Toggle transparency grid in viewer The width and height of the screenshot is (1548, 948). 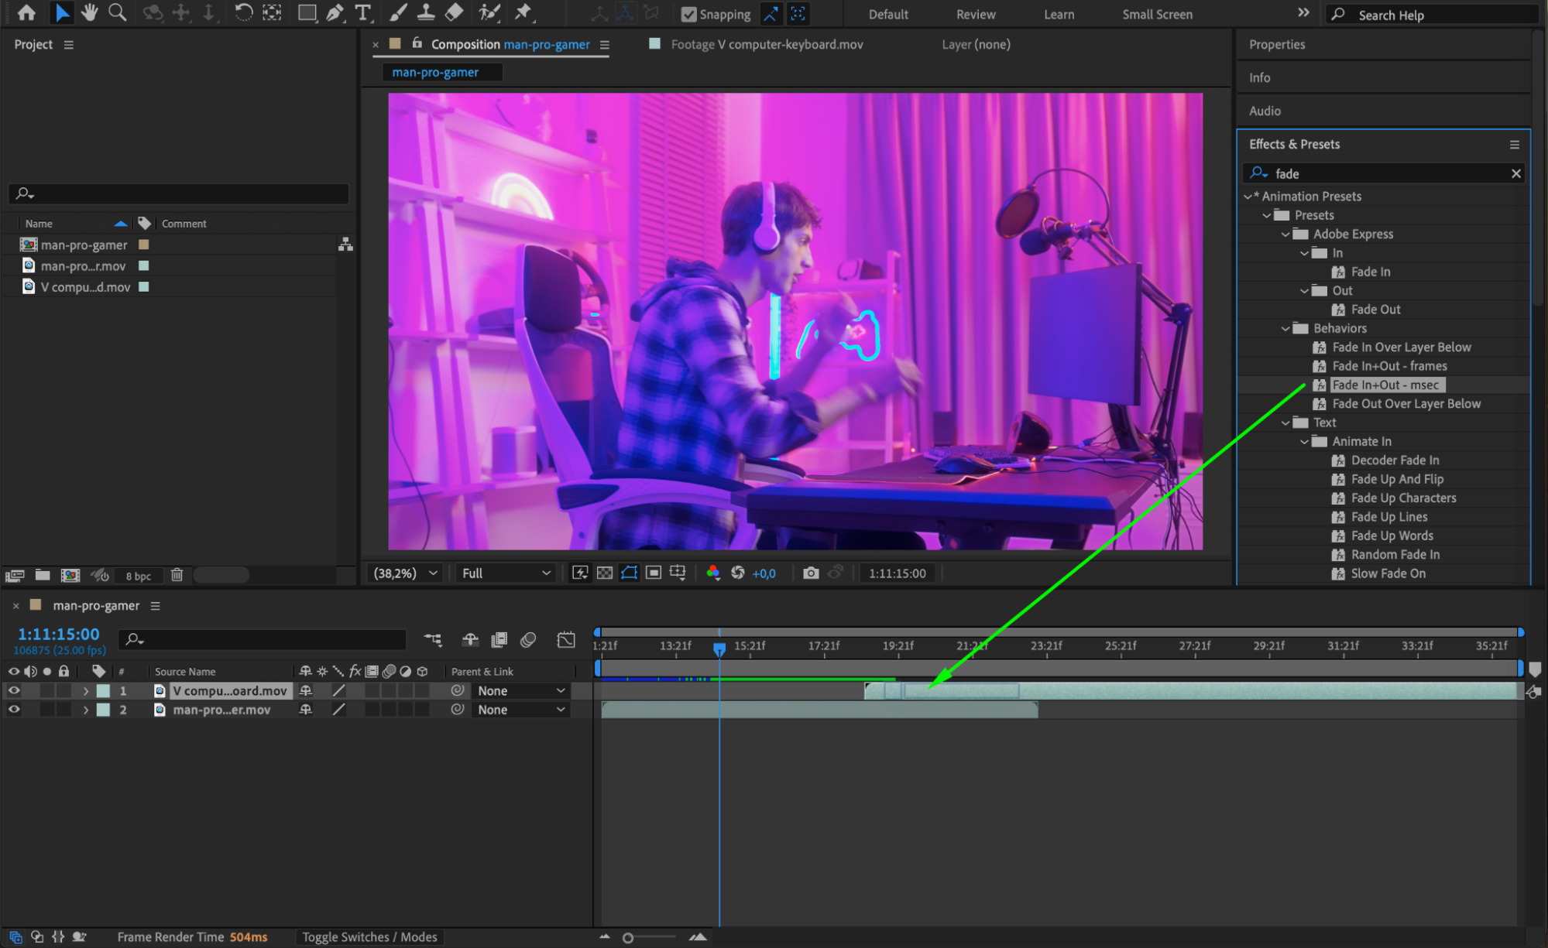[x=605, y=573]
